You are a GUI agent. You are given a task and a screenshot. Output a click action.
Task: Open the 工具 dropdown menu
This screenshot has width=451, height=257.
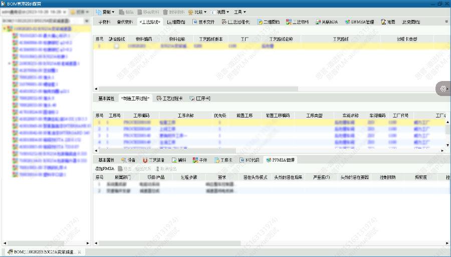[240, 12]
